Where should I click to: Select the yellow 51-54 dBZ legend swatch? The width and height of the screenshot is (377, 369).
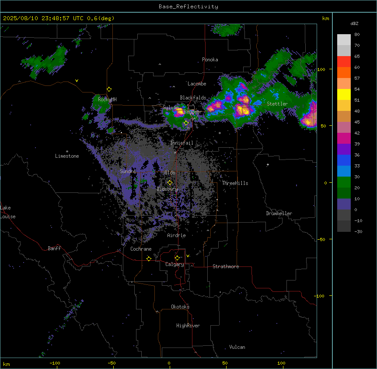click(x=344, y=94)
